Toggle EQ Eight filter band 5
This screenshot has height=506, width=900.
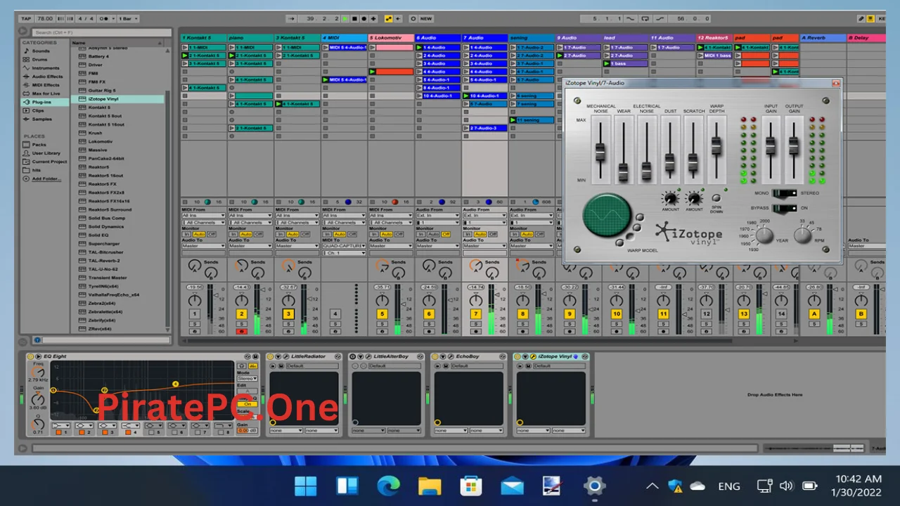pos(151,432)
